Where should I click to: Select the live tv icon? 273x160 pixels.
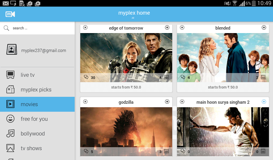tap(10, 75)
